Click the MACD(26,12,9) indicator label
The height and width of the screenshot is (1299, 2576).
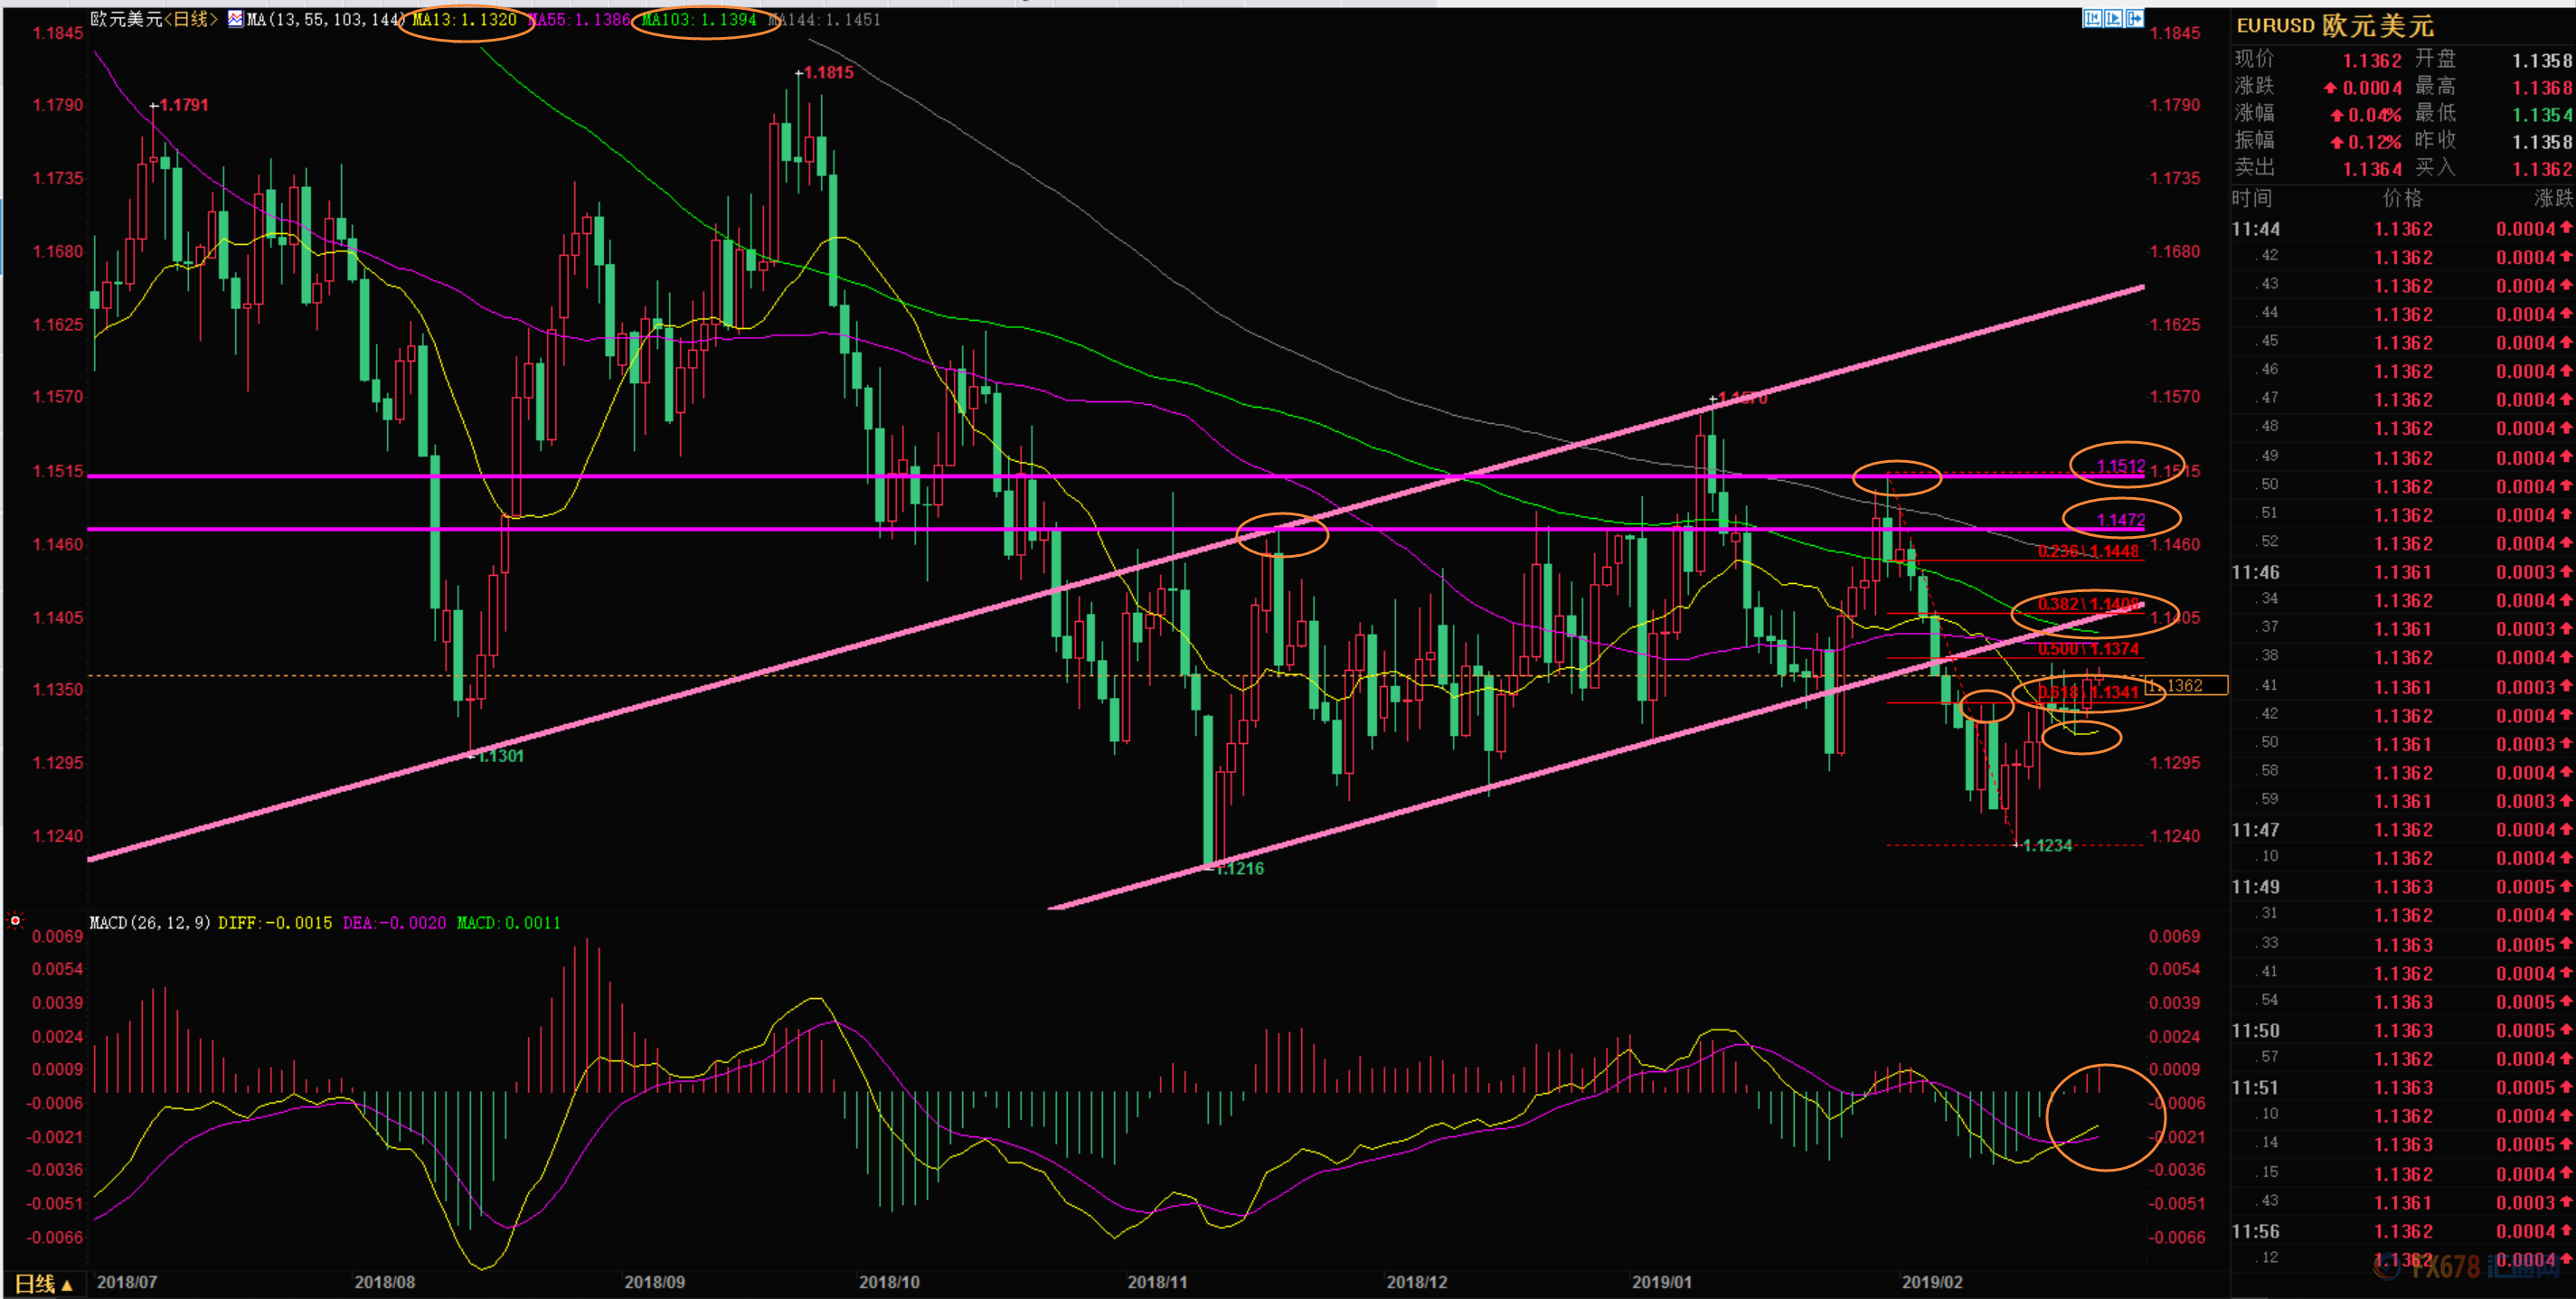pos(150,922)
